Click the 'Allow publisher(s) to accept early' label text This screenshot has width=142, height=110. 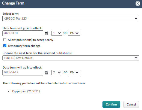[x=31, y=40]
